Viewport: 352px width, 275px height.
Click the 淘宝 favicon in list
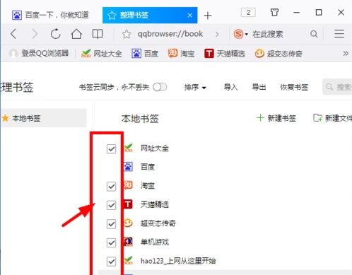[128, 185]
